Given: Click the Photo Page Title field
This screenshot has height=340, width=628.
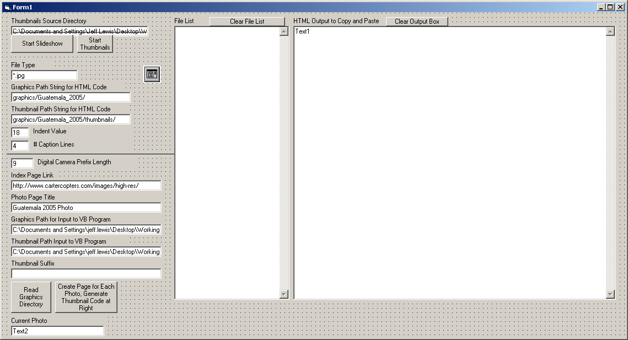Looking at the screenshot, I should coord(86,207).
